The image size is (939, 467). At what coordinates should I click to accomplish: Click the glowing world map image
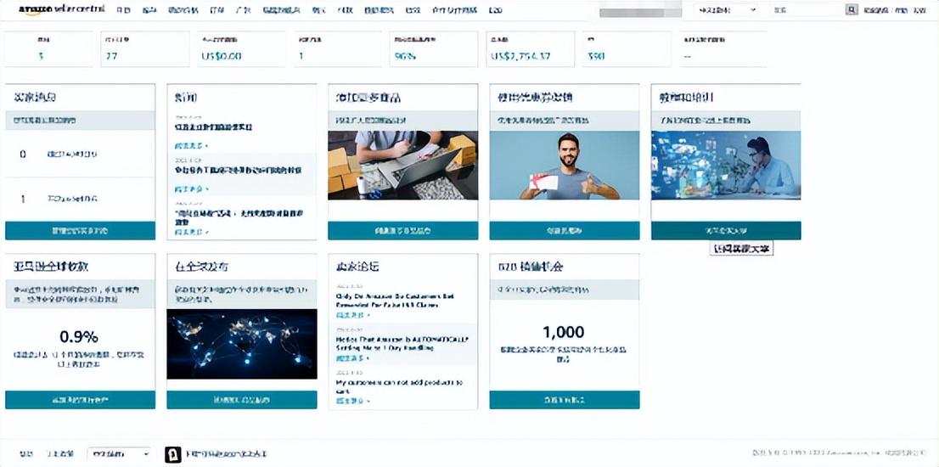[242, 344]
